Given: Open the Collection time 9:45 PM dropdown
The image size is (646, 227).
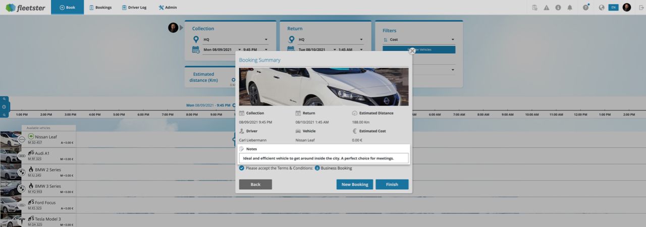Looking at the screenshot, I should coord(255,49).
